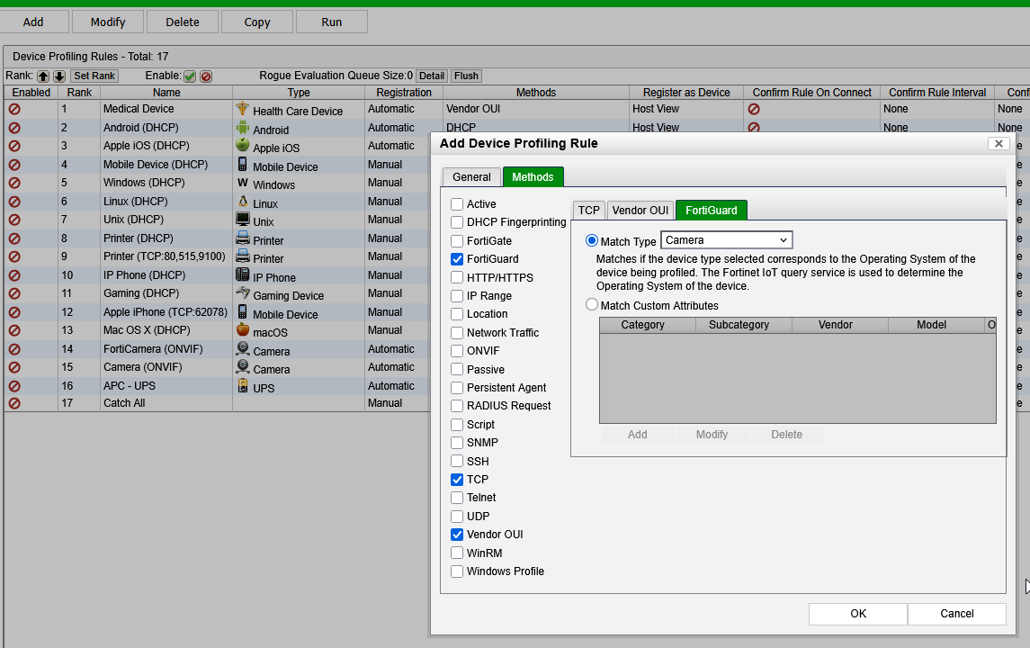The image size is (1030, 648).
Task: Click Confirm Rule On Connect icon for Medical Device
Action: tap(754, 109)
